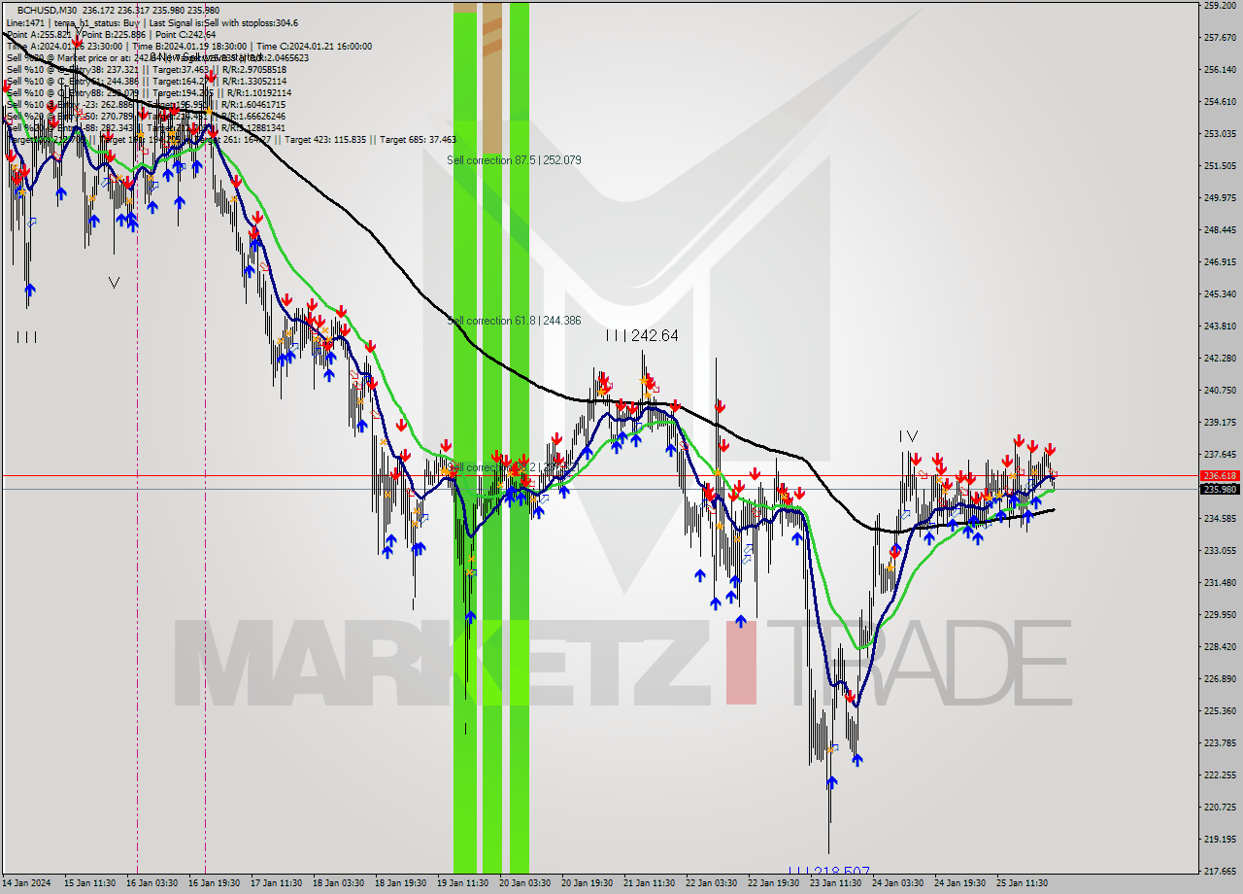Click the 251.550 price axis value
Viewport: 1243px width, 894px height.
[1220, 165]
